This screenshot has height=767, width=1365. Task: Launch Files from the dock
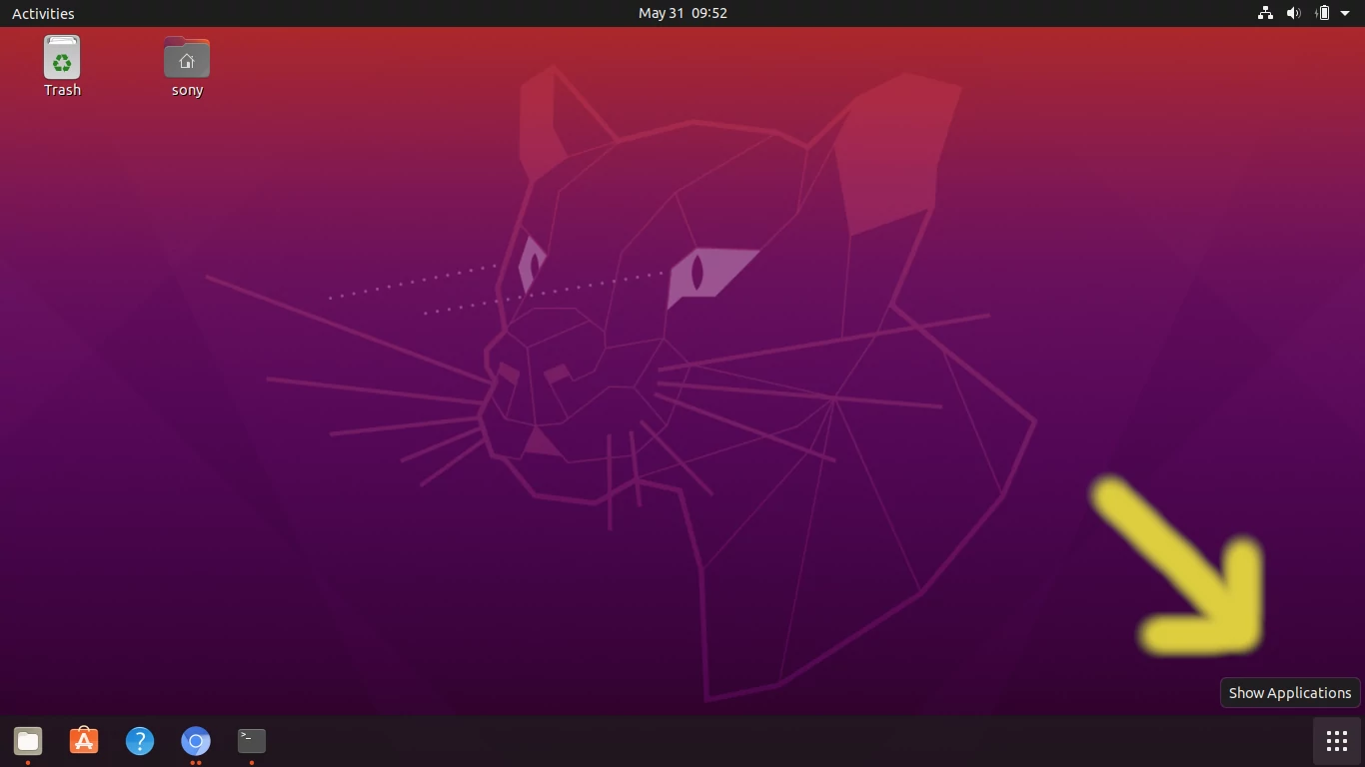coord(28,741)
